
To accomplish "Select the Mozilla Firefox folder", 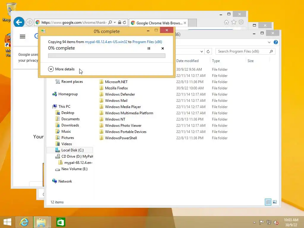I will 116,88.
